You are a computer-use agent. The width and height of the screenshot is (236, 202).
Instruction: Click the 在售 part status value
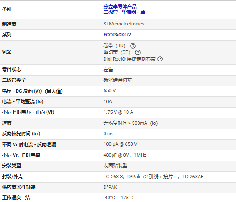pyautogui.click(x=108, y=69)
